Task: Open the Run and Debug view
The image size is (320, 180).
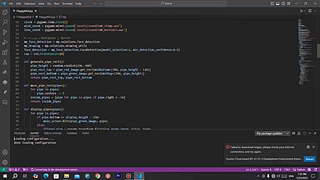Action: [5, 42]
